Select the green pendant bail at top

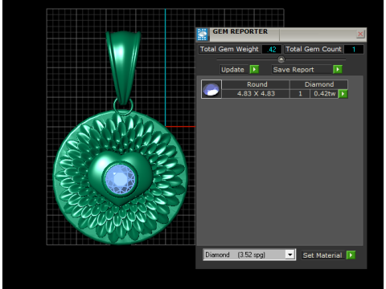click(123, 67)
